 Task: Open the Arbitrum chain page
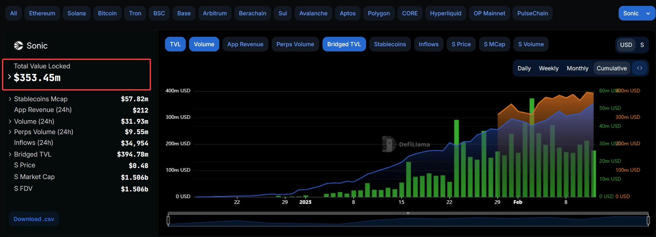tap(215, 13)
